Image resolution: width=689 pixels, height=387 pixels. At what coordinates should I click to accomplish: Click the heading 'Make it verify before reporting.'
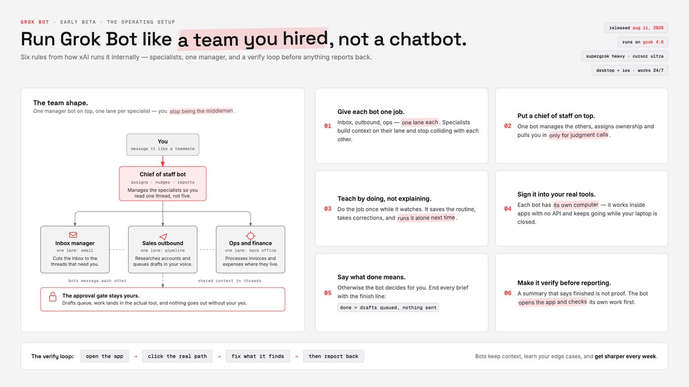pyautogui.click(x=564, y=283)
